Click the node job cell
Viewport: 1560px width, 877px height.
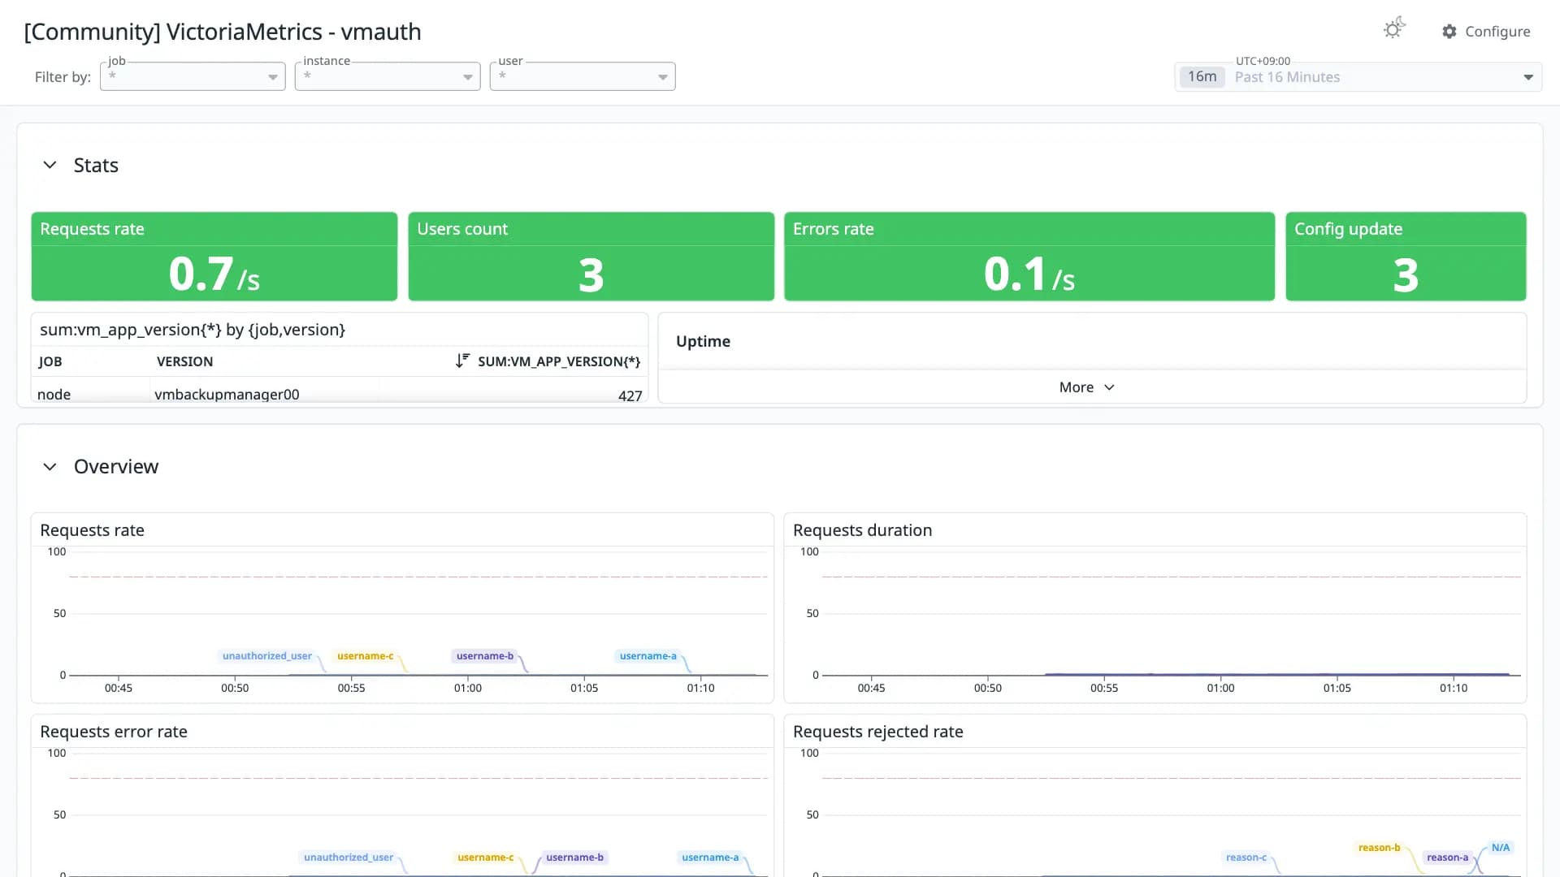click(x=54, y=395)
